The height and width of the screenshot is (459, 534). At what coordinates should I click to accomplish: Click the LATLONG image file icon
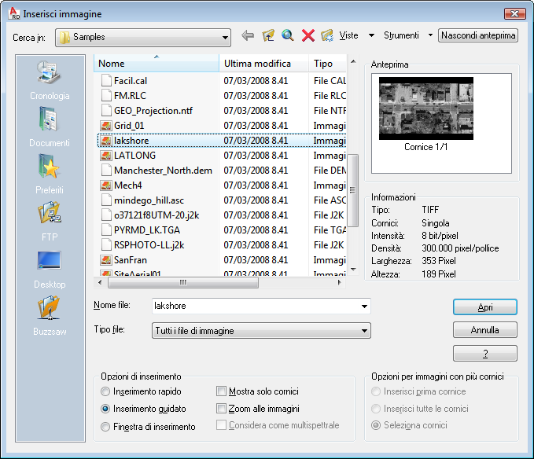106,156
